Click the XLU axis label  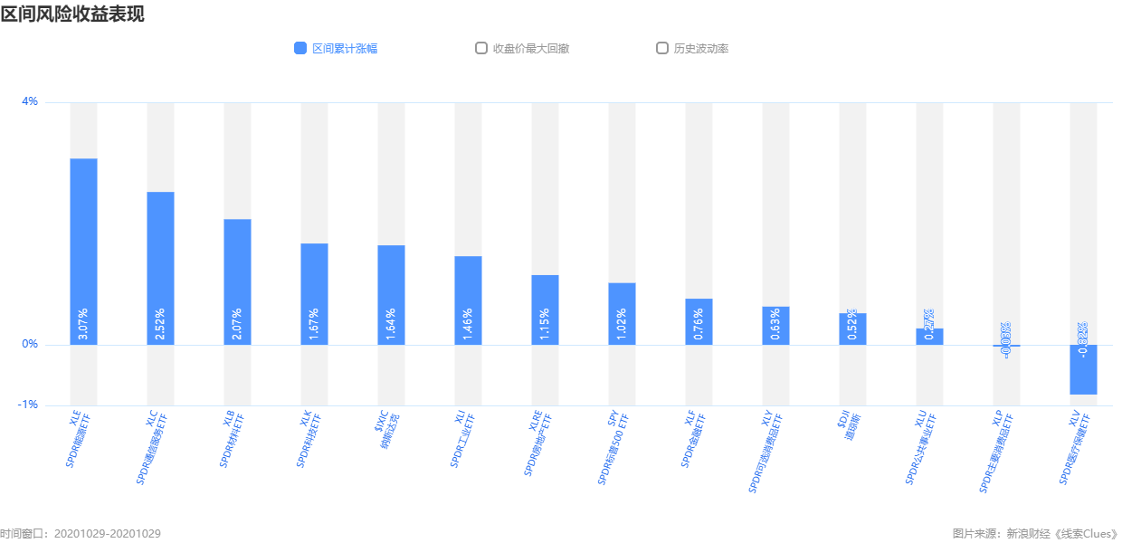click(920, 449)
